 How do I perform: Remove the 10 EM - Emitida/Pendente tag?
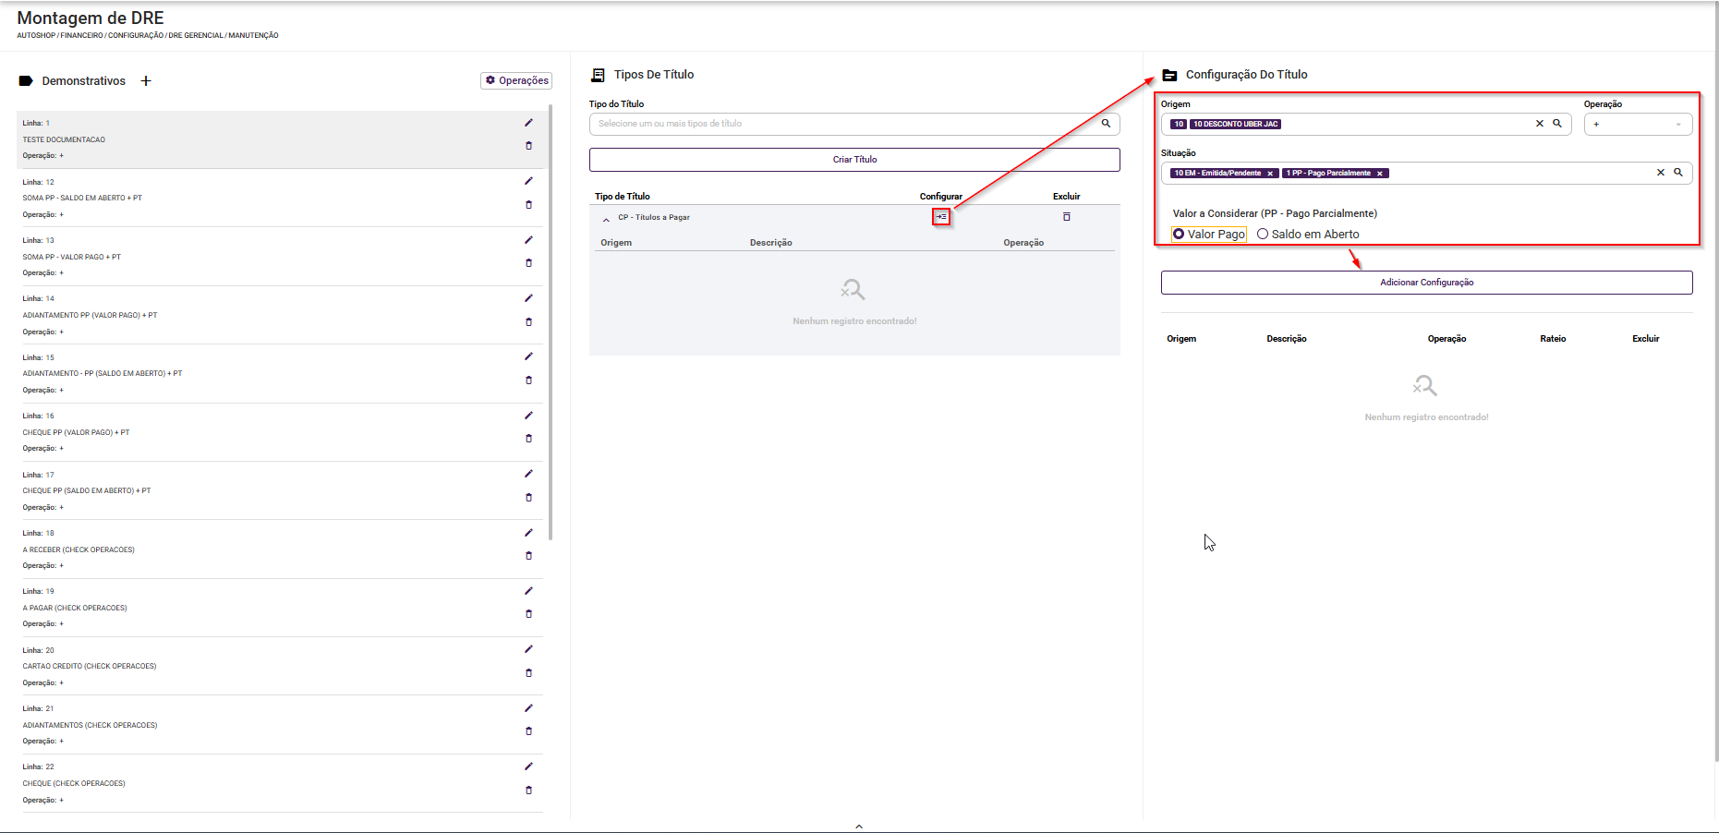click(x=1270, y=174)
